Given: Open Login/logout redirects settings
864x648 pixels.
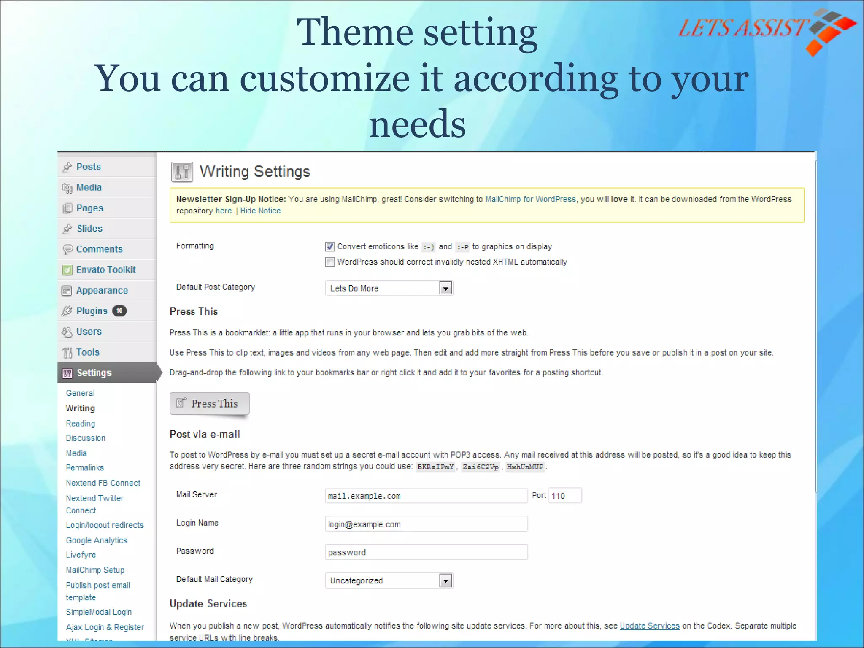Looking at the screenshot, I should [x=105, y=525].
